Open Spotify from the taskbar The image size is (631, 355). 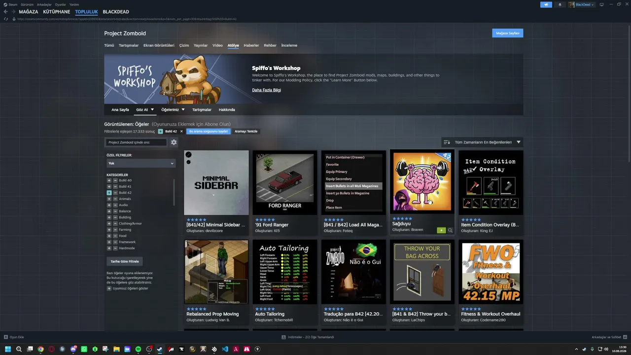pyautogui.click(x=138, y=349)
